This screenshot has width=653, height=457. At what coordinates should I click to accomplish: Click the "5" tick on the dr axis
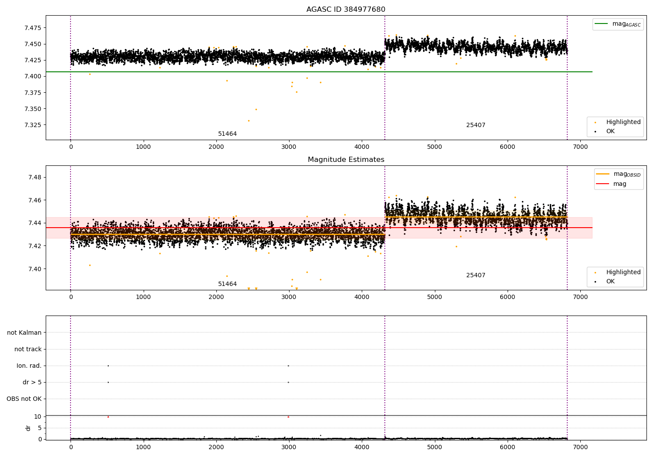pyautogui.click(x=40, y=428)
